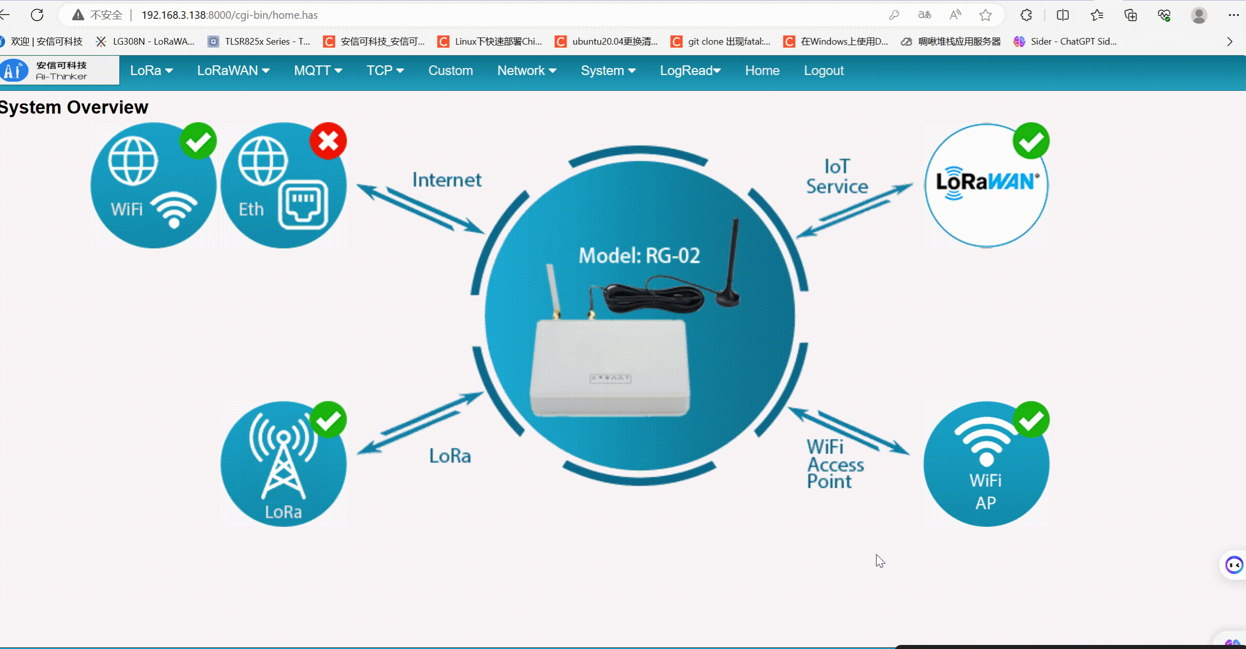The width and height of the screenshot is (1246, 649).
Task: Open browser extensions puzzle icon
Action: pos(1026,15)
